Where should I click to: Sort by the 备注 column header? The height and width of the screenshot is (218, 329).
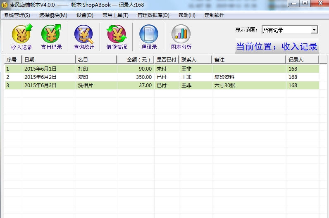249,60
